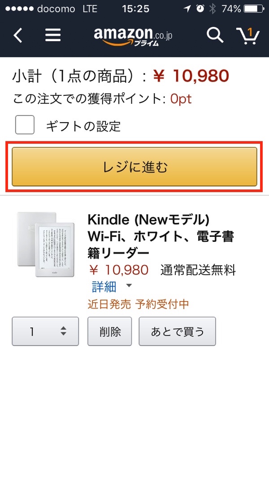This screenshot has height=477, width=269.
Task: Tap the Amazon.co.jp prime logo
Action: click(x=133, y=35)
